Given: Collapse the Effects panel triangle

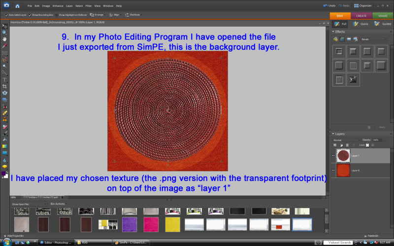Looking at the screenshot, I should (333, 31).
